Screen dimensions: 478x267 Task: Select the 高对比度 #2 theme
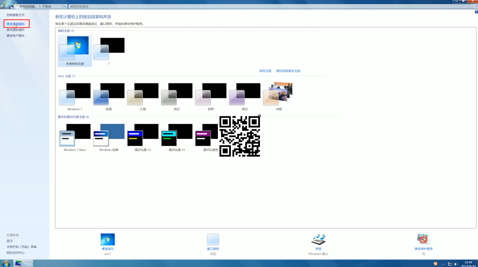[x=177, y=137]
